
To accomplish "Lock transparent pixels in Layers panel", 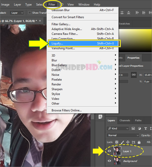I will coord(117,142).
